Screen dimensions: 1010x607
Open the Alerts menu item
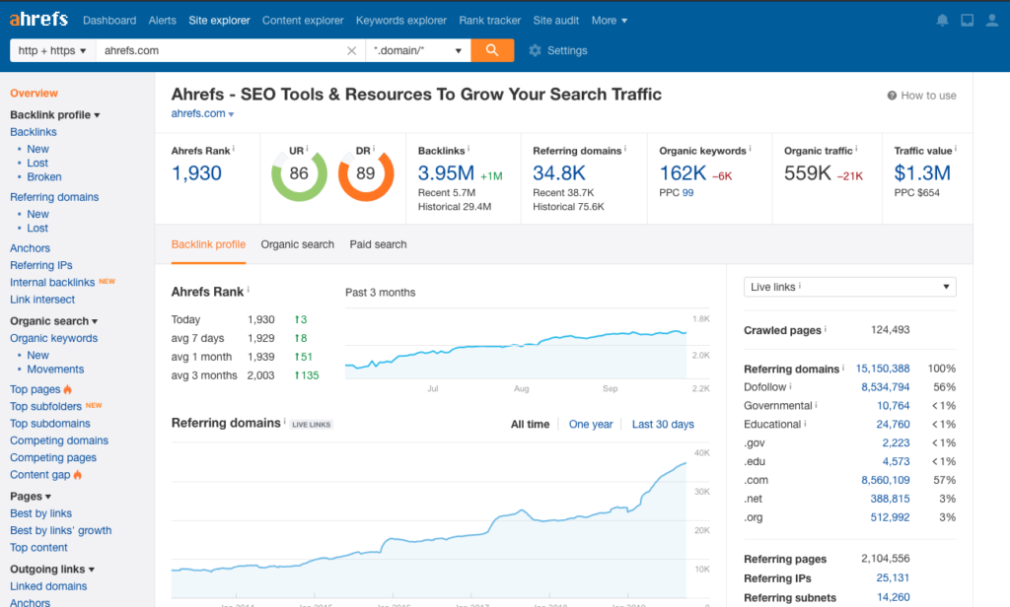163,21
